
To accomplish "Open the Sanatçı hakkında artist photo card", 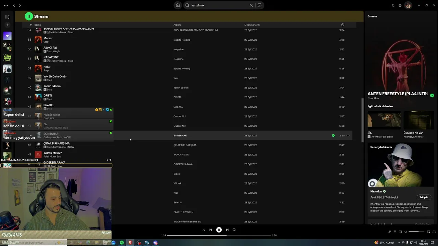I will pos(401,165).
